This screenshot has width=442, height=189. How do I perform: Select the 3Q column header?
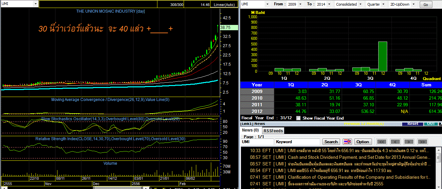click(x=359, y=85)
